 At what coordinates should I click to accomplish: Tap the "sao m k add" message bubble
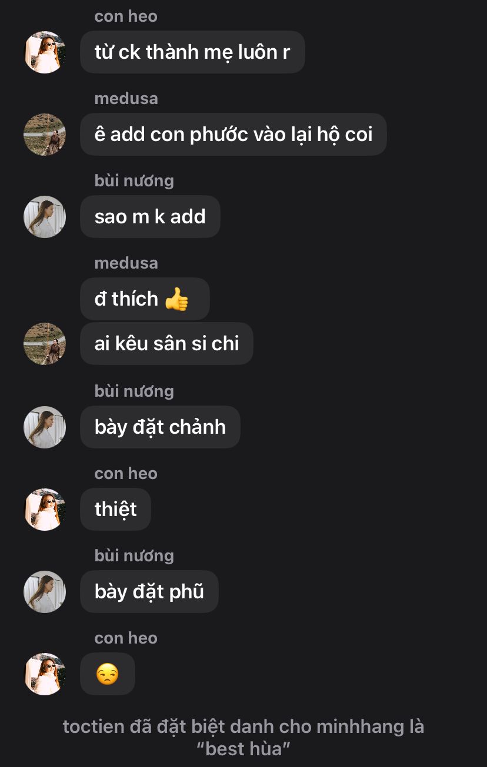[150, 217]
